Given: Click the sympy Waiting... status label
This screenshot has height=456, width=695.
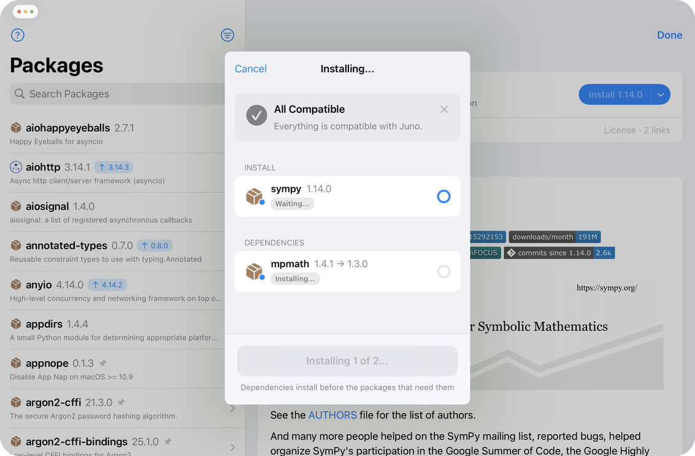Looking at the screenshot, I should click(292, 203).
